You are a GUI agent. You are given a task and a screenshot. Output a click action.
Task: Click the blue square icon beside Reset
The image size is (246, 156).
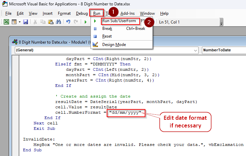tap(95, 36)
